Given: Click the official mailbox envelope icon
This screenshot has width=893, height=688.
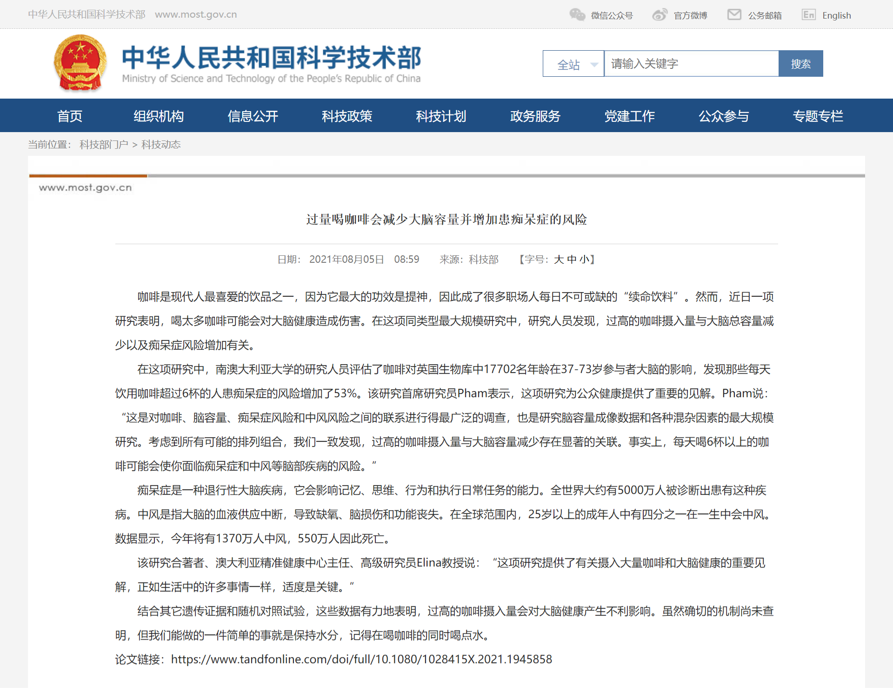Looking at the screenshot, I should [x=734, y=15].
